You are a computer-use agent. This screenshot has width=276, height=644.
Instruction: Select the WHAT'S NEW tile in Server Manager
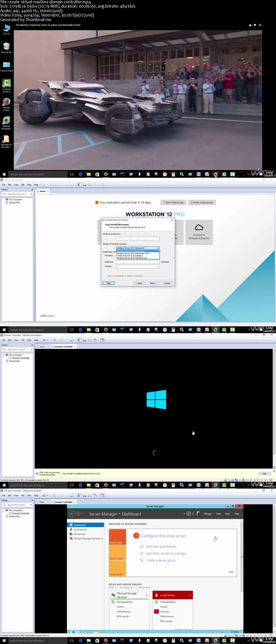pyautogui.click(x=118, y=553)
